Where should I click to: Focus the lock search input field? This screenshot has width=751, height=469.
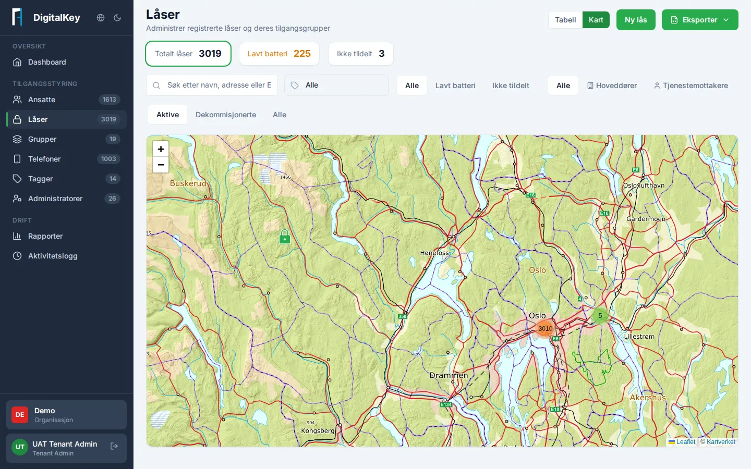pyautogui.click(x=212, y=85)
